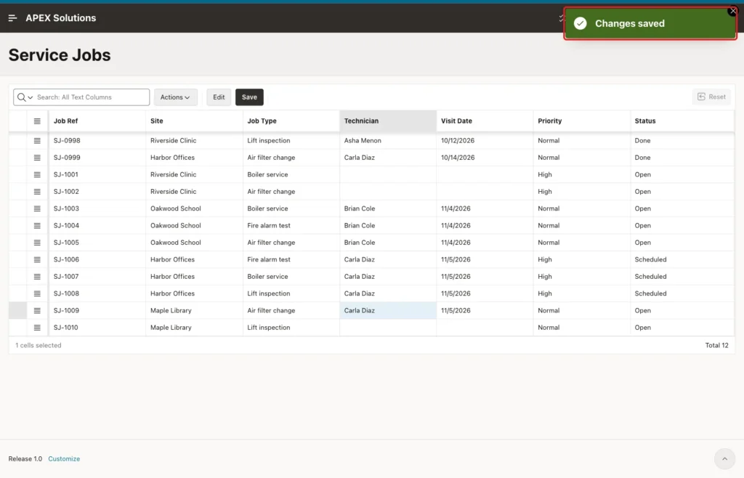Open row actions menu for SJ-1008
The image size is (744, 478).
point(37,293)
